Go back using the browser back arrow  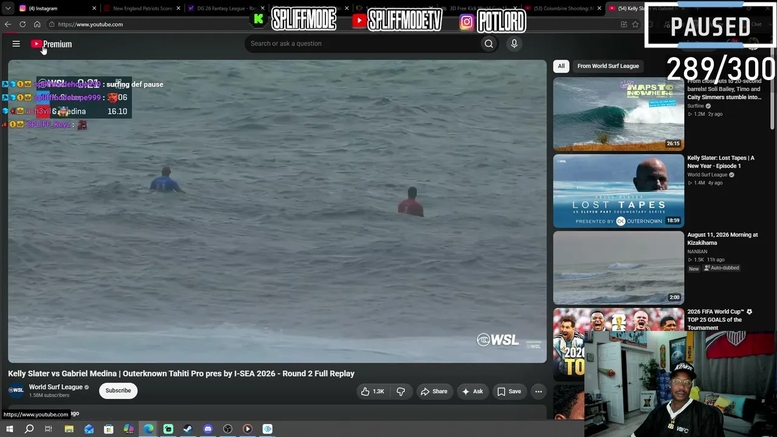tap(8, 24)
